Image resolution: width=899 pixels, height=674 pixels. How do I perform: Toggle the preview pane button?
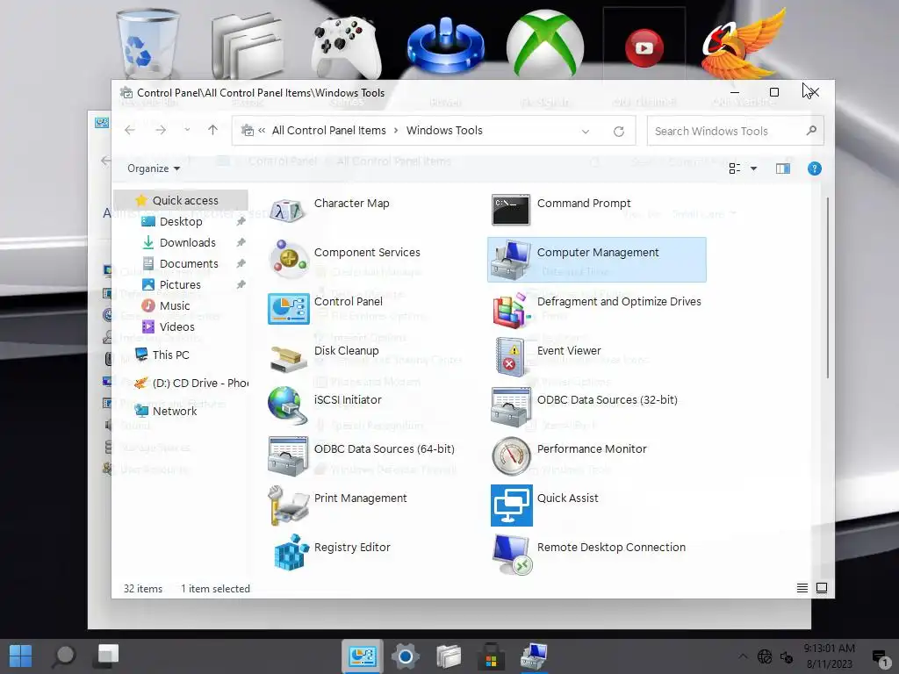point(782,168)
